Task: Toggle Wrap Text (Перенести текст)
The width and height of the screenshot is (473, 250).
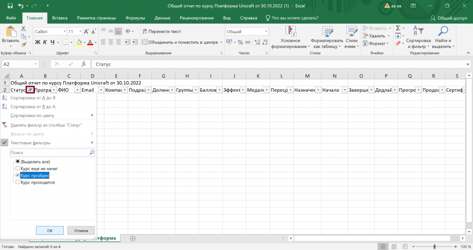Action: tap(162, 31)
